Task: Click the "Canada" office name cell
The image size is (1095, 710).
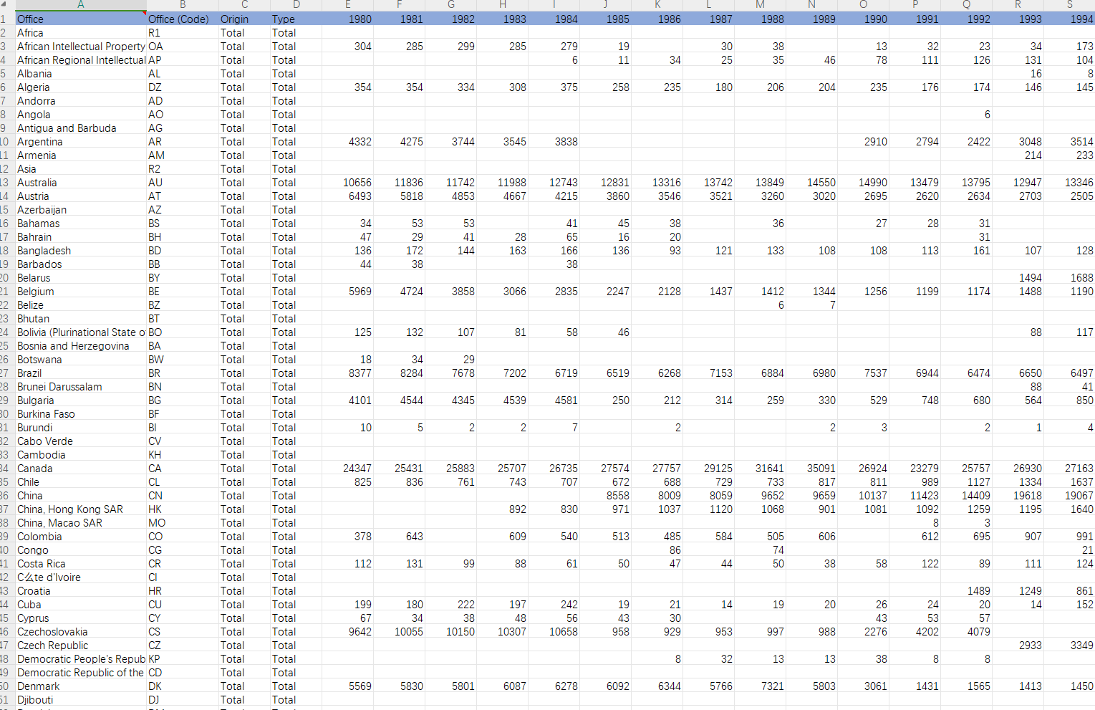Action: coord(81,469)
